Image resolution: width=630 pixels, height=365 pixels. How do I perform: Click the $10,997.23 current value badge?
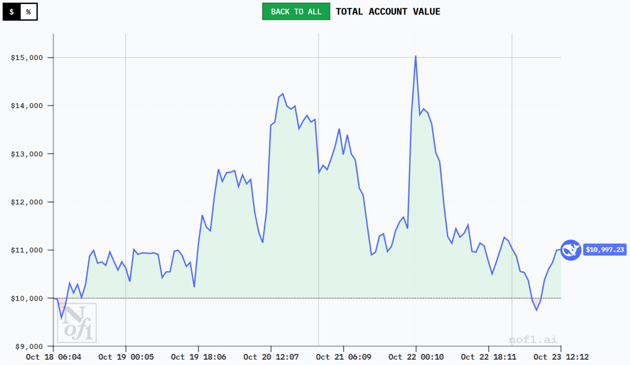click(x=604, y=250)
